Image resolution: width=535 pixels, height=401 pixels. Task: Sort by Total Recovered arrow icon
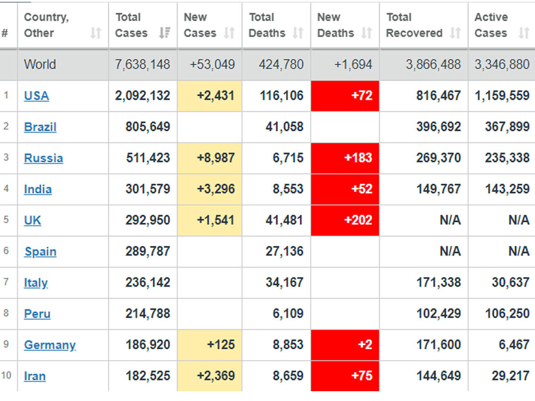tap(455, 33)
